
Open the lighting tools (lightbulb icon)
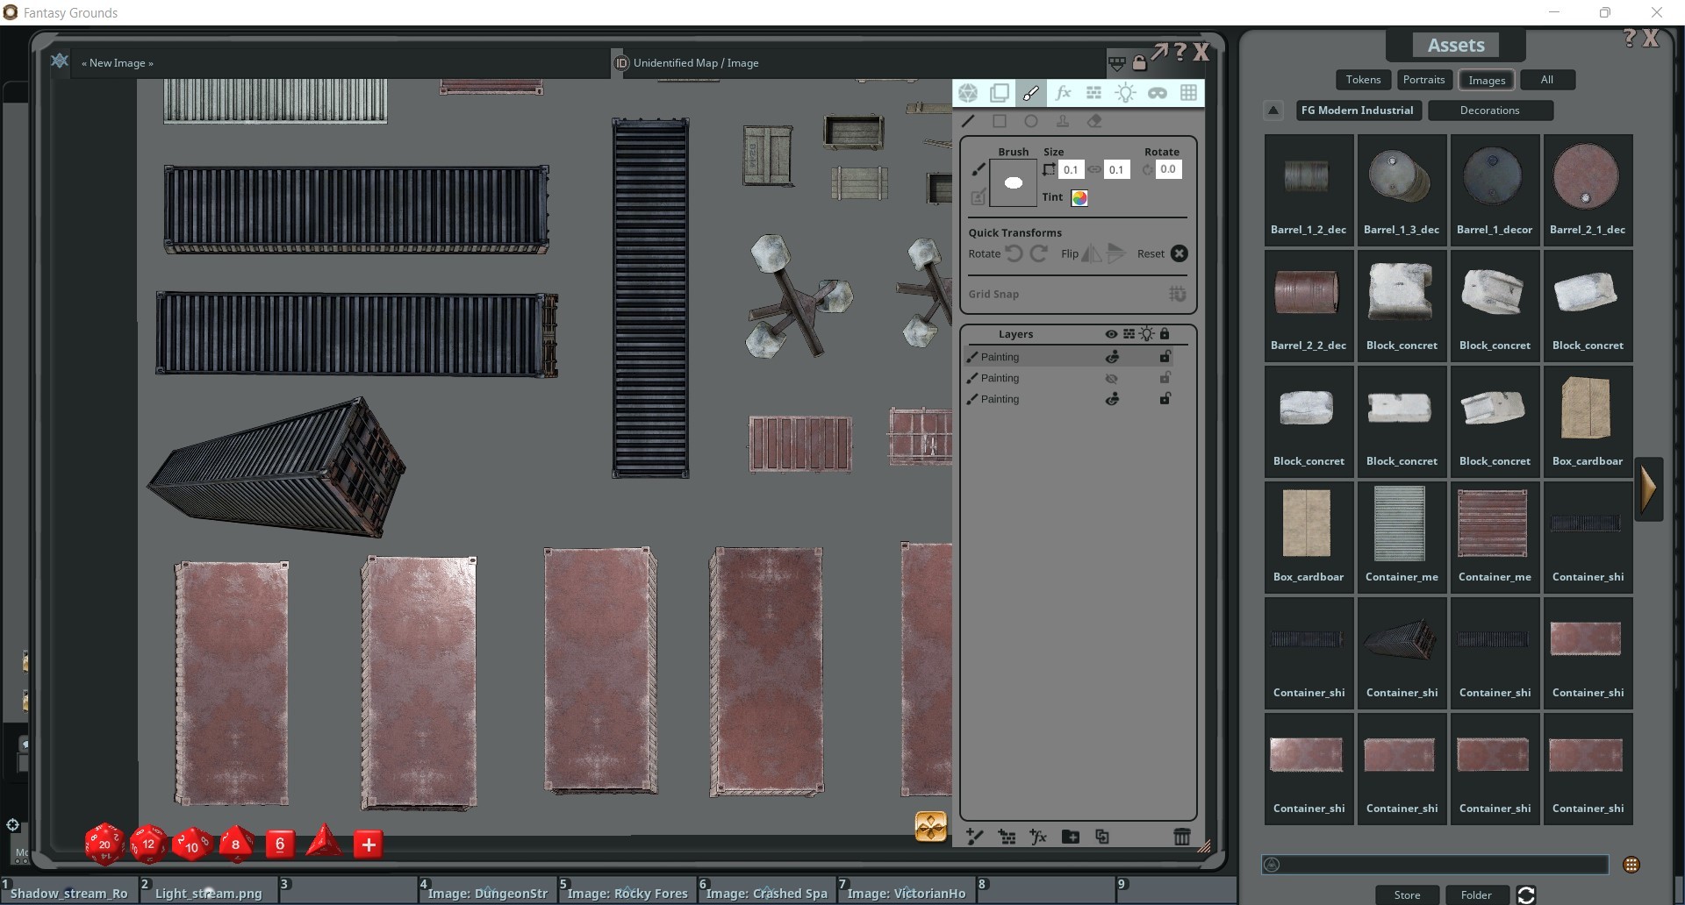tap(1125, 93)
